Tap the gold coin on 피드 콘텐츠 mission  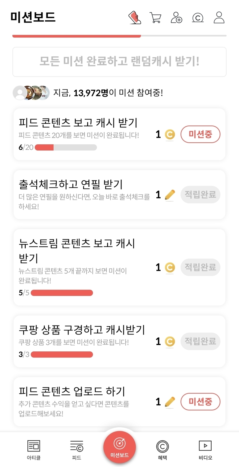(x=170, y=134)
